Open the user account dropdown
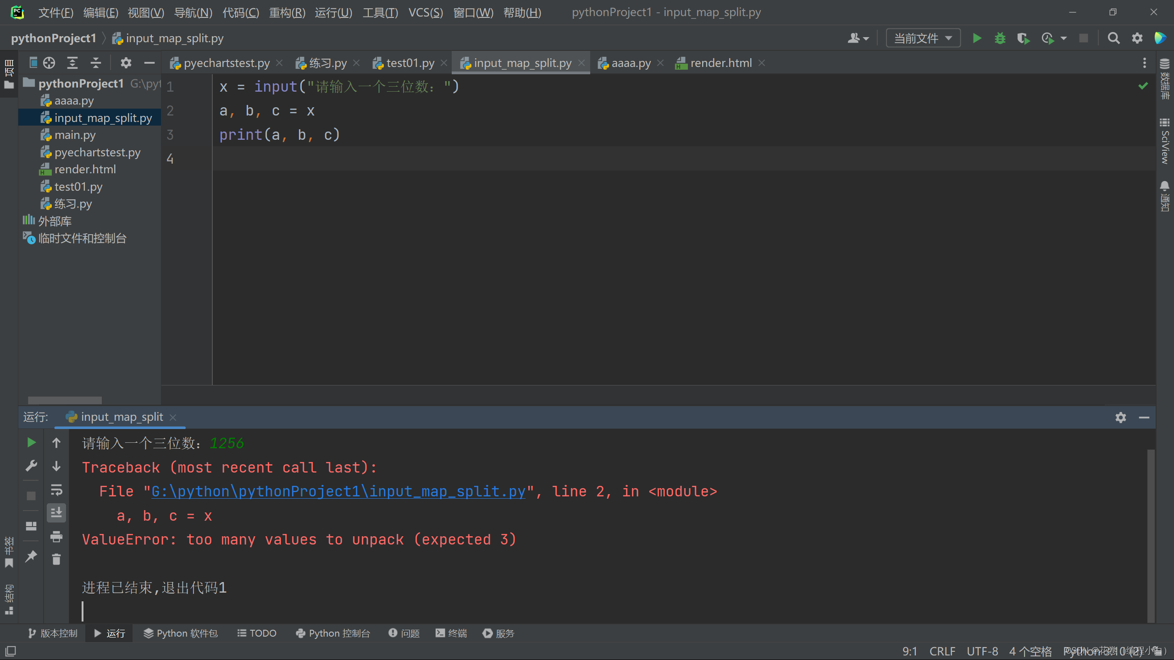The width and height of the screenshot is (1174, 660). coord(858,38)
